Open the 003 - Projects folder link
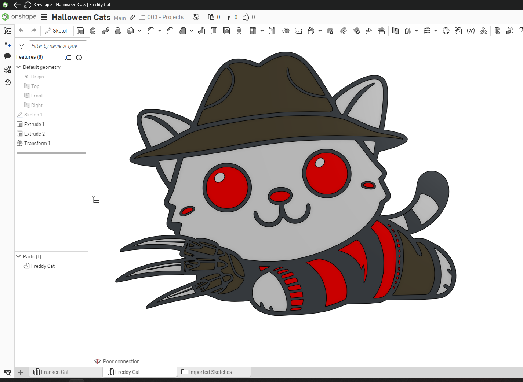This screenshot has width=523, height=382. pyautogui.click(x=161, y=17)
